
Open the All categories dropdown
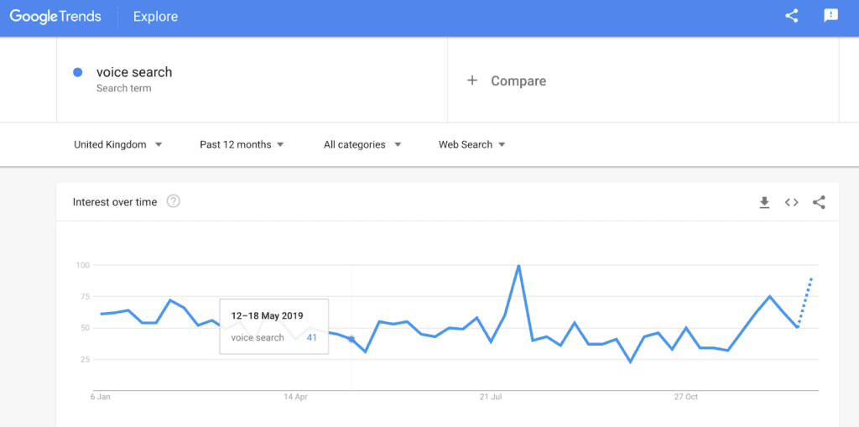362,144
